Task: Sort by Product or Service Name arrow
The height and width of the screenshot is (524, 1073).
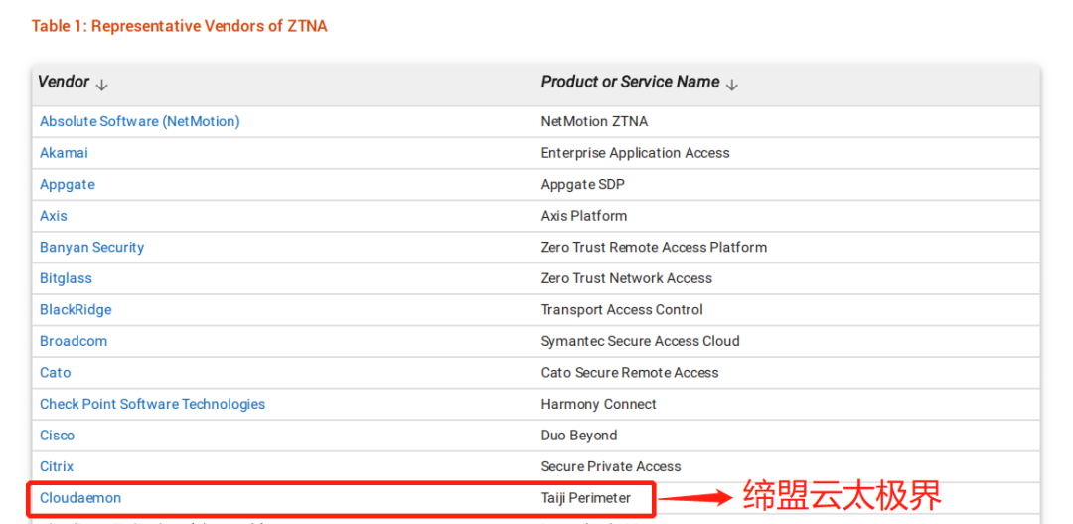Action: (x=732, y=85)
